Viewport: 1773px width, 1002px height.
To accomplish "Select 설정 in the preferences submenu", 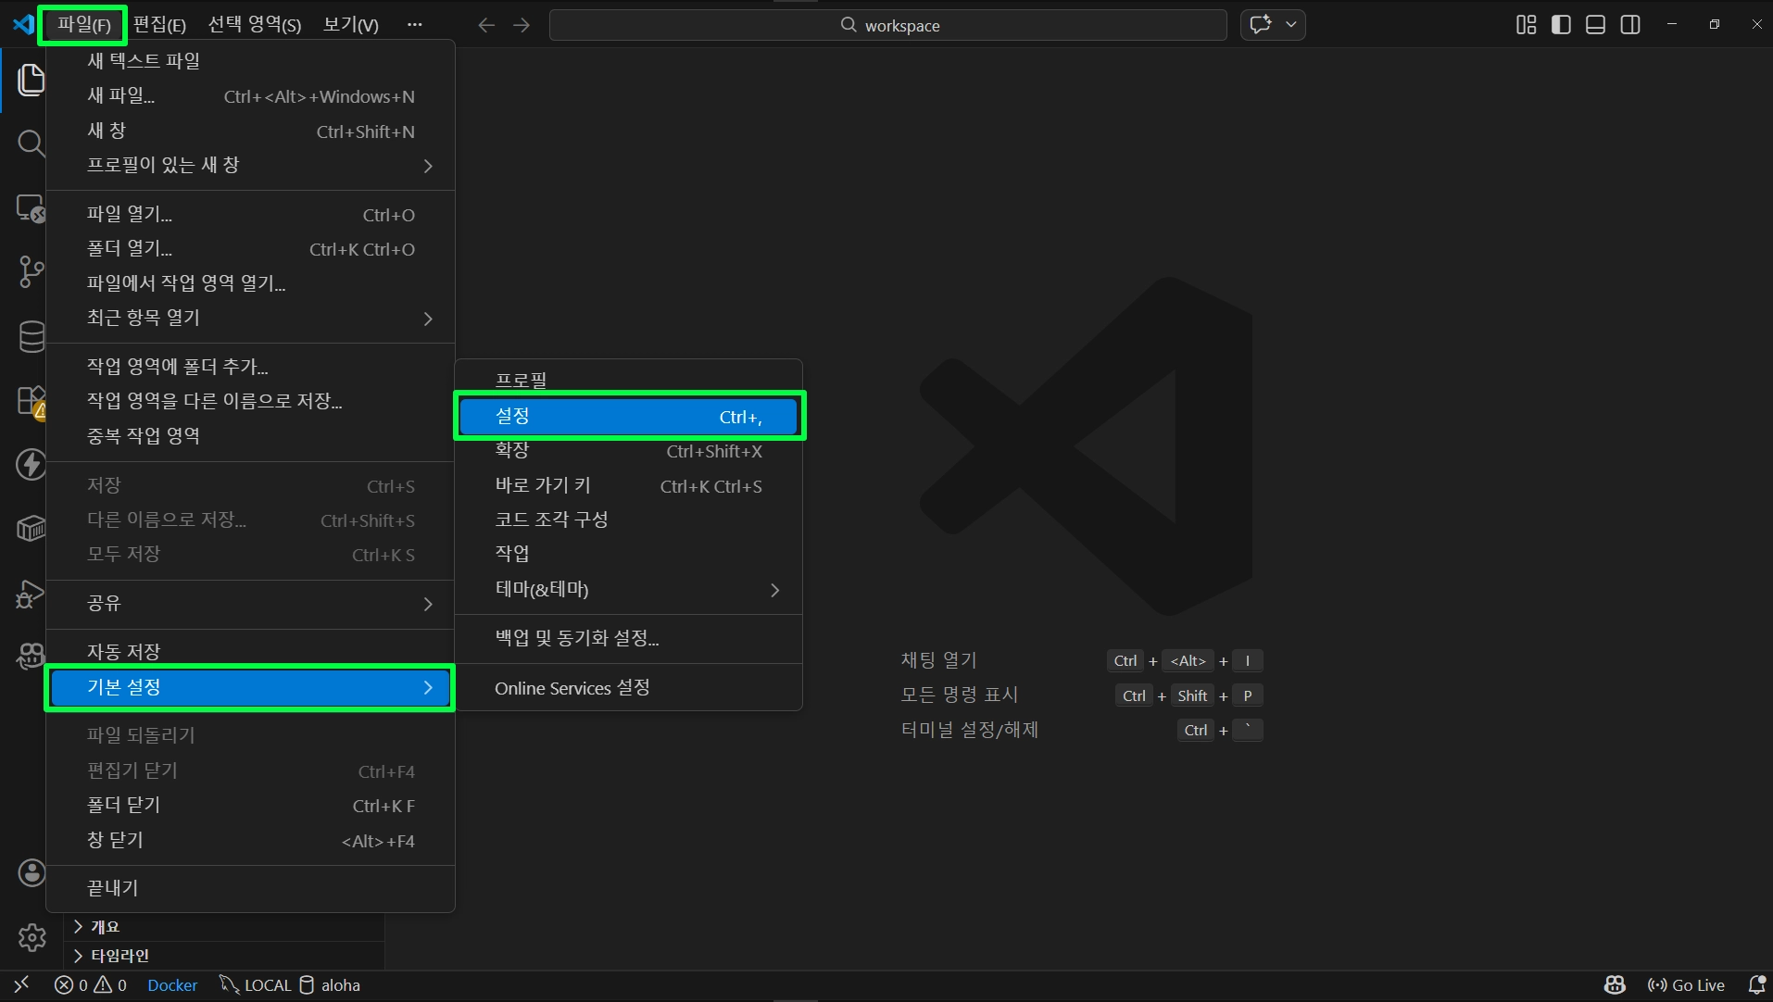I will click(629, 417).
